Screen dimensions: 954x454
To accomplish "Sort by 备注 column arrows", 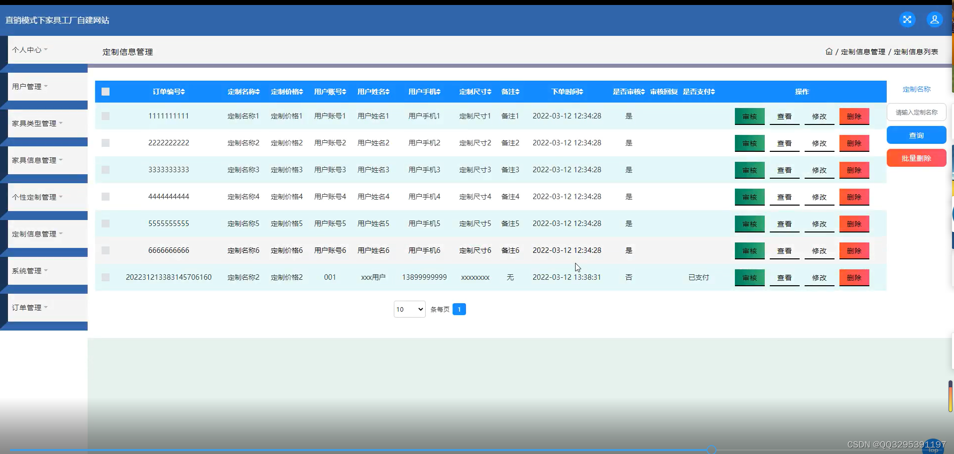I will tap(517, 92).
